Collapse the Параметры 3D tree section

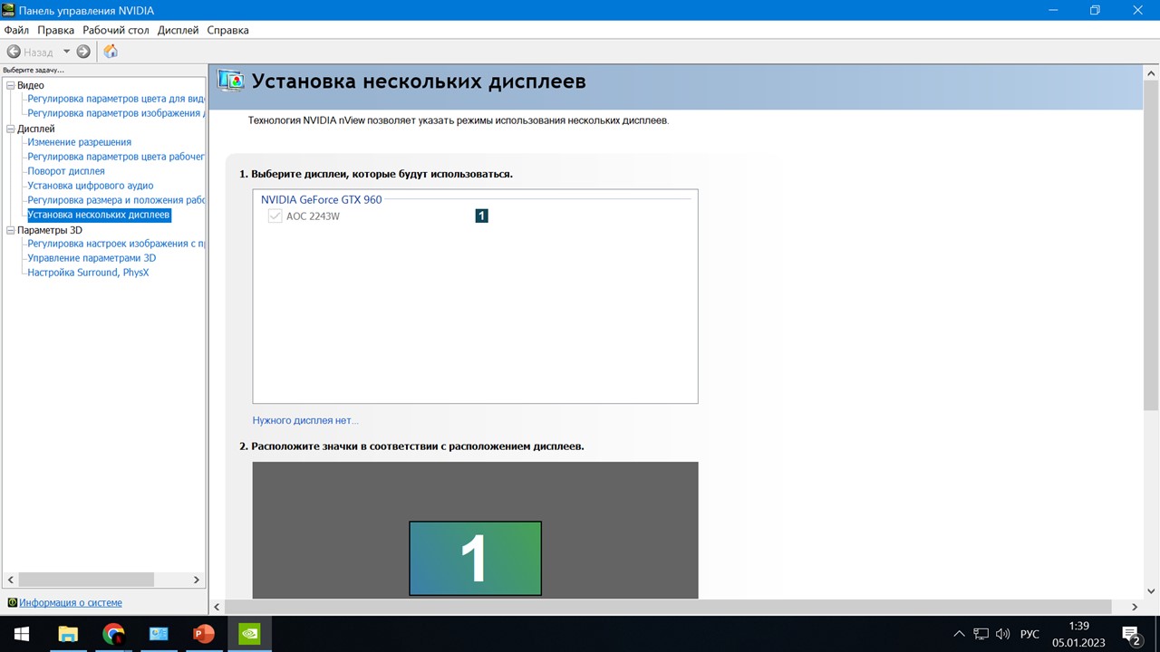[11, 230]
